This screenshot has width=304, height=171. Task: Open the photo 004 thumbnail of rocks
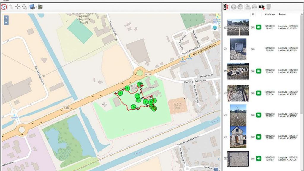click(238, 71)
